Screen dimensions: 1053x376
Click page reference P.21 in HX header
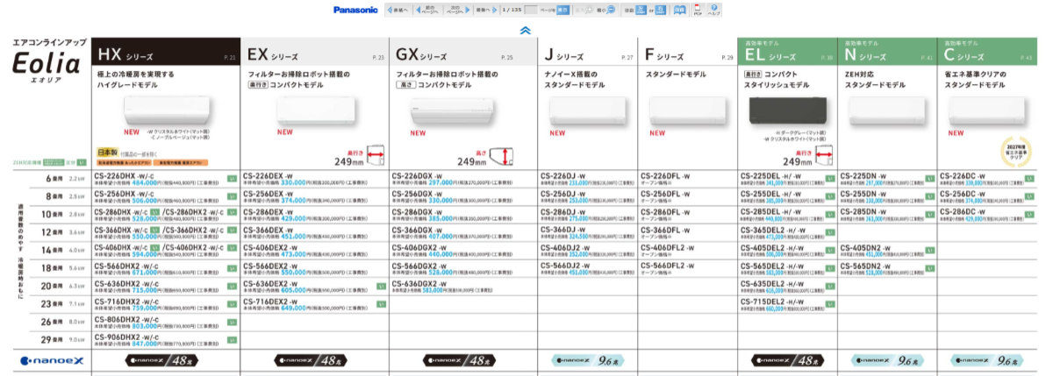pyautogui.click(x=231, y=57)
